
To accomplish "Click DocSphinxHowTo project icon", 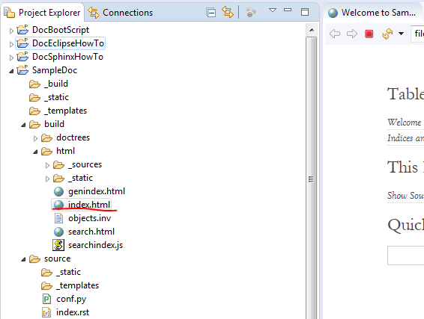I will (22, 57).
